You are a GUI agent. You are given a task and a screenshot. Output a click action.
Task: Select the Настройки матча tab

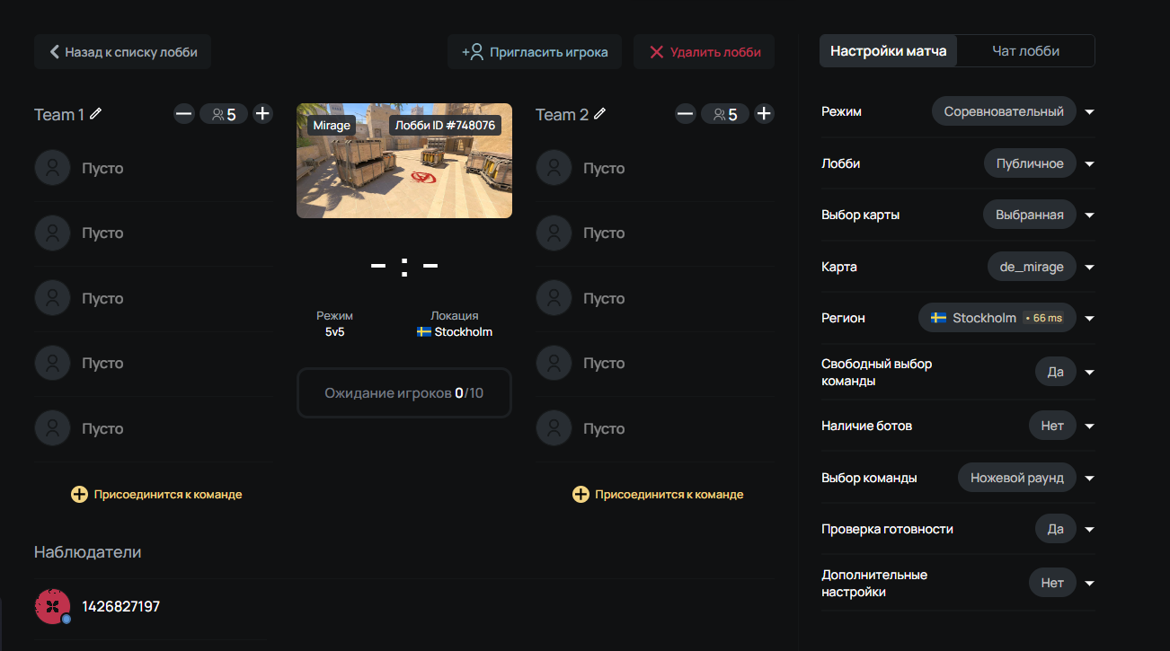(888, 51)
